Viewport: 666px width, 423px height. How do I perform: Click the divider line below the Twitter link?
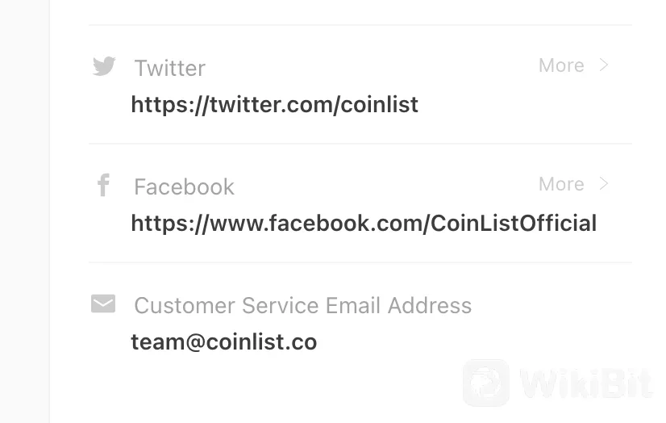tap(360, 144)
